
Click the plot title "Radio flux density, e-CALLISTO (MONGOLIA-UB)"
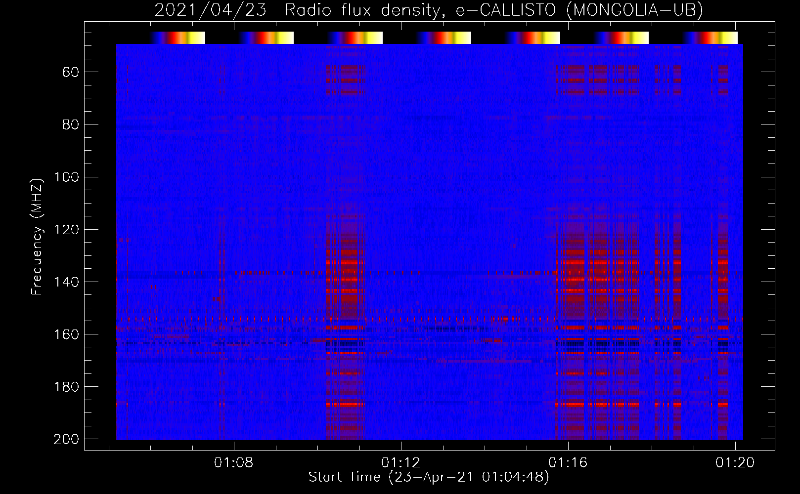pyautogui.click(x=493, y=10)
